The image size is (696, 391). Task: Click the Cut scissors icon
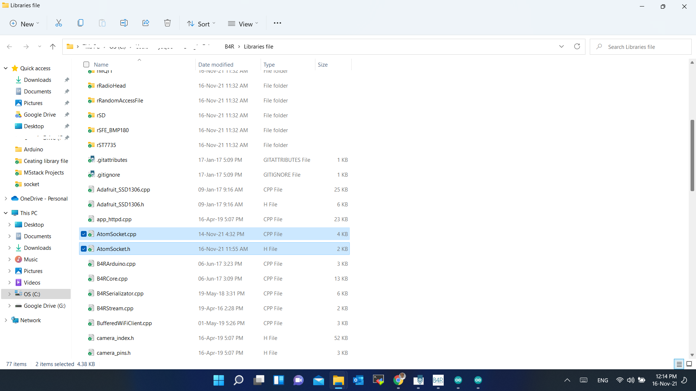(58, 23)
